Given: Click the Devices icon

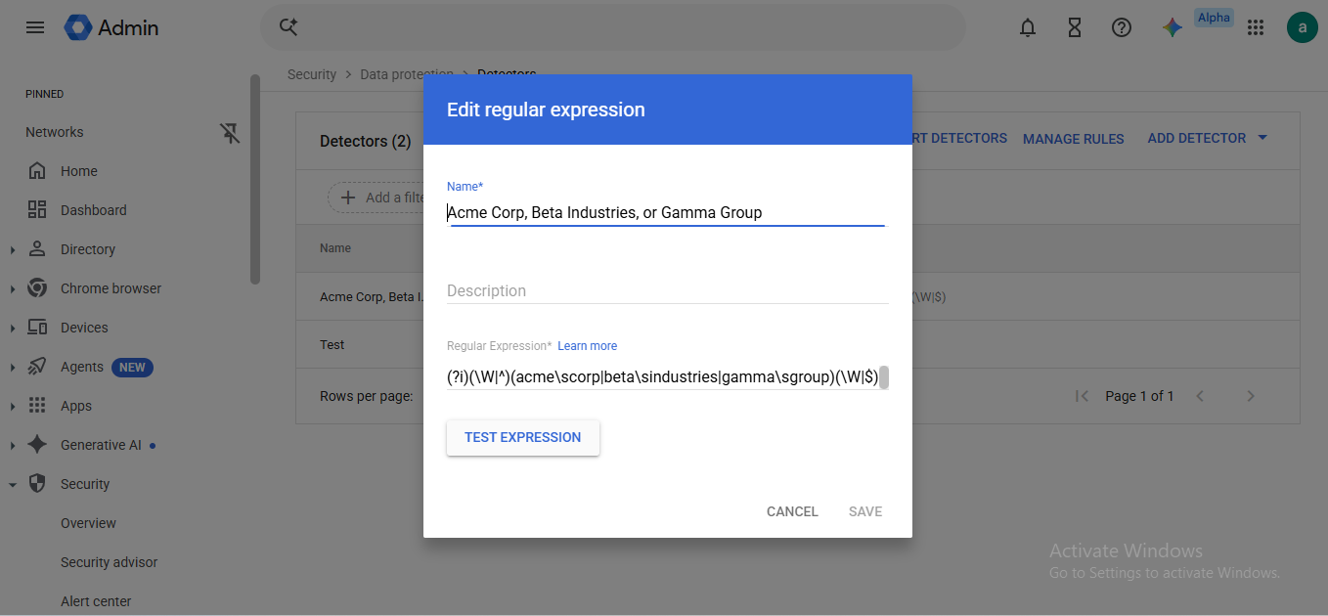Looking at the screenshot, I should pyautogui.click(x=37, y=328).
